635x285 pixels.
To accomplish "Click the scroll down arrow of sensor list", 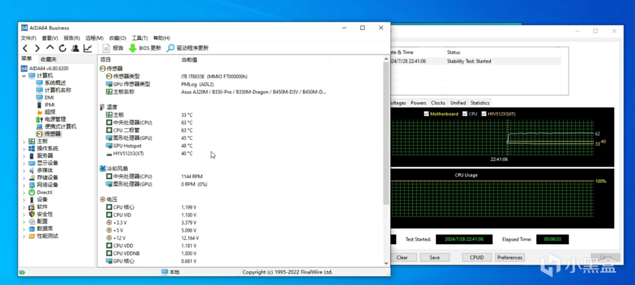I will (x=386, y=263).
